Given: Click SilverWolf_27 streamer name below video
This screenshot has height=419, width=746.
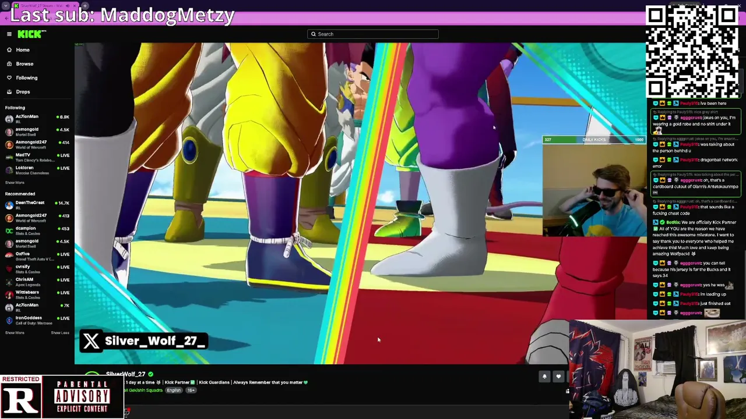Looking at the screenshot, I should point(125,374).
